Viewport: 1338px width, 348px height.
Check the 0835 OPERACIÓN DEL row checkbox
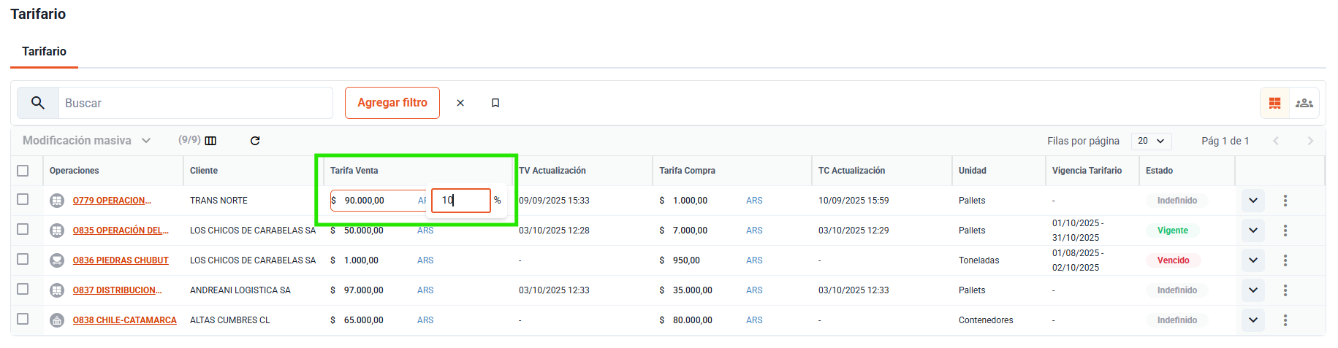click(23, 230)
